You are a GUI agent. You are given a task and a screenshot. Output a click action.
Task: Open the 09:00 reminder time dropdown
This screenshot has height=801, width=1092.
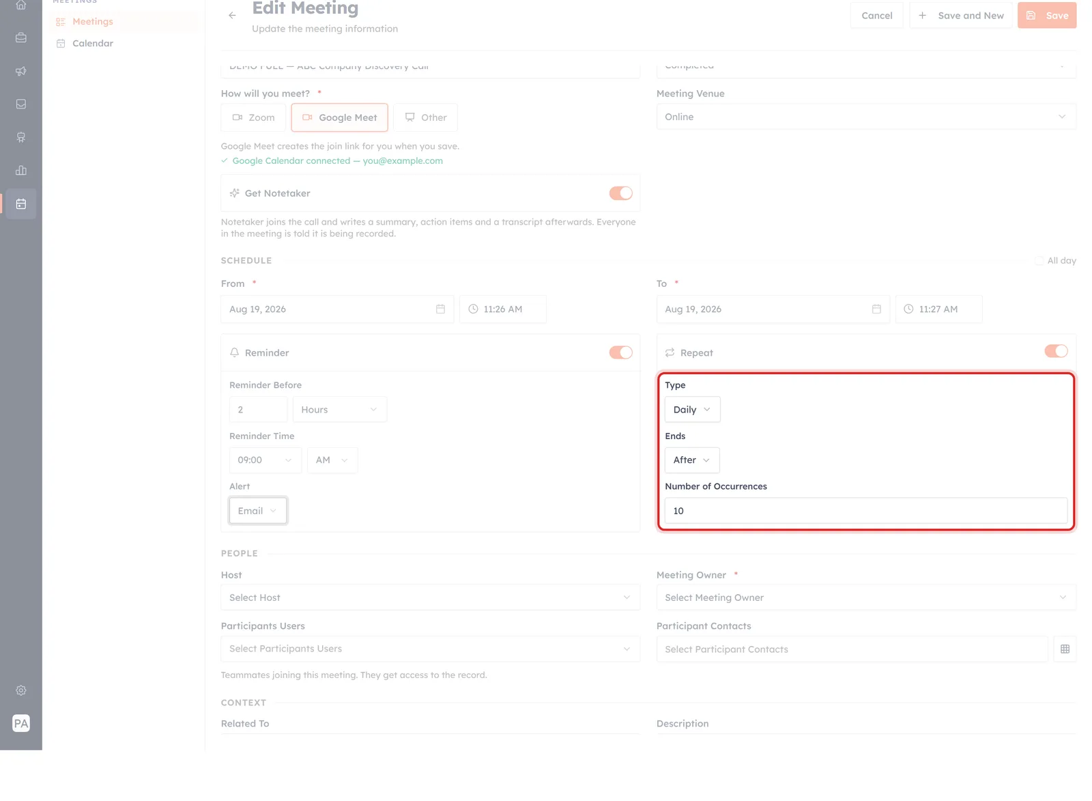coord(265,460)
